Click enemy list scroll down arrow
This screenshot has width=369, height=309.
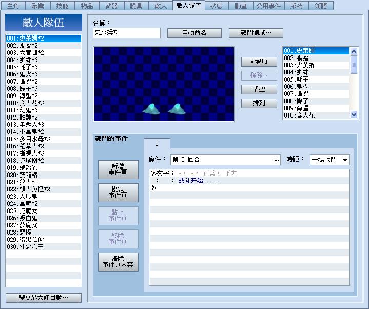[354, 115]
